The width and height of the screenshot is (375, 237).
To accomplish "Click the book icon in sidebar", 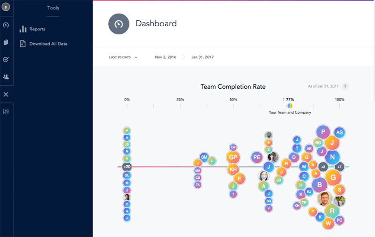I will (6, 42).
